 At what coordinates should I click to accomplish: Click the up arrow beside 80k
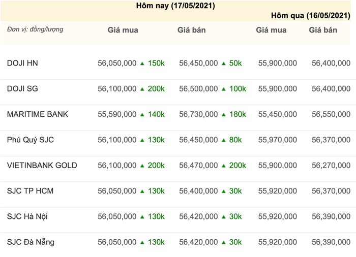click(x=224, y=140)
